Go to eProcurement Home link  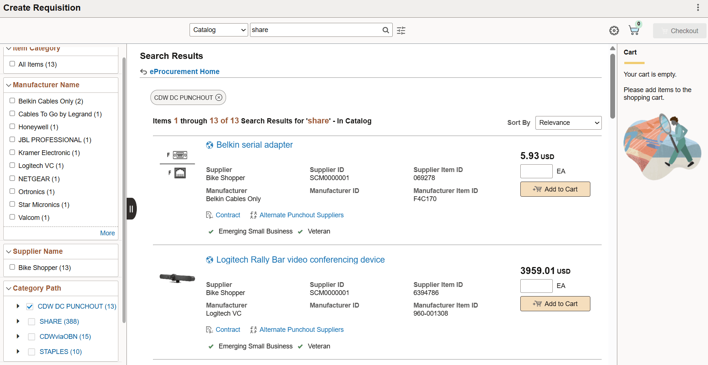coord(184,71)
